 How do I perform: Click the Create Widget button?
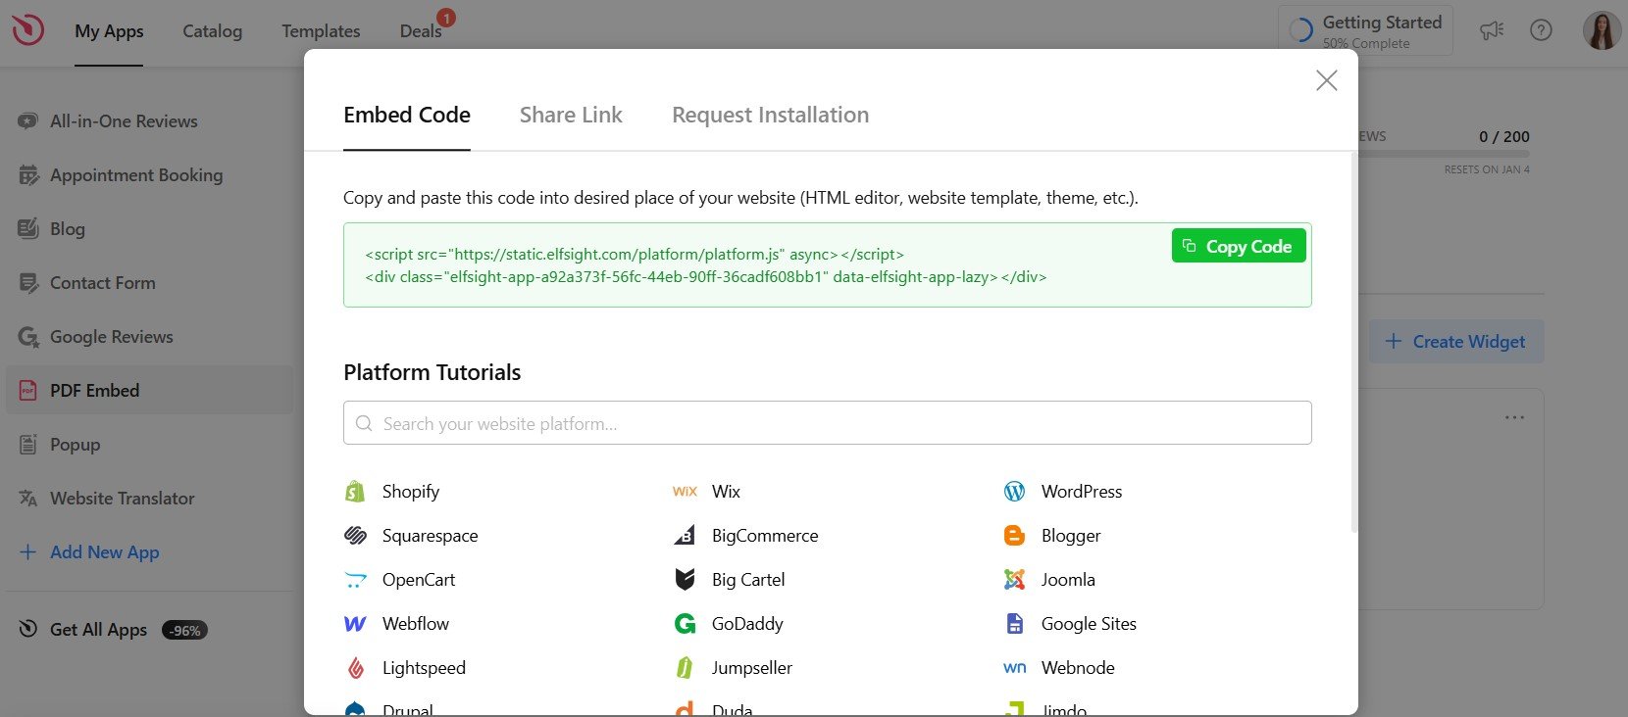tap(1456, 342)
